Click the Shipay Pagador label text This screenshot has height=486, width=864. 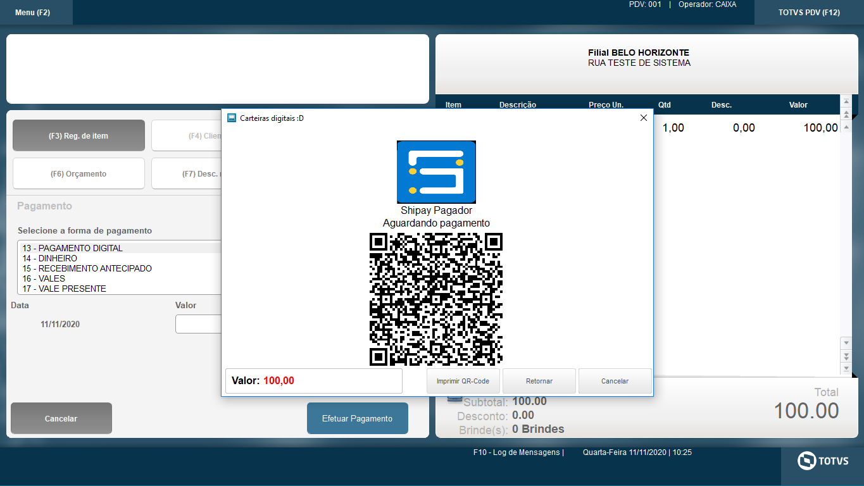tap(436, 211)
